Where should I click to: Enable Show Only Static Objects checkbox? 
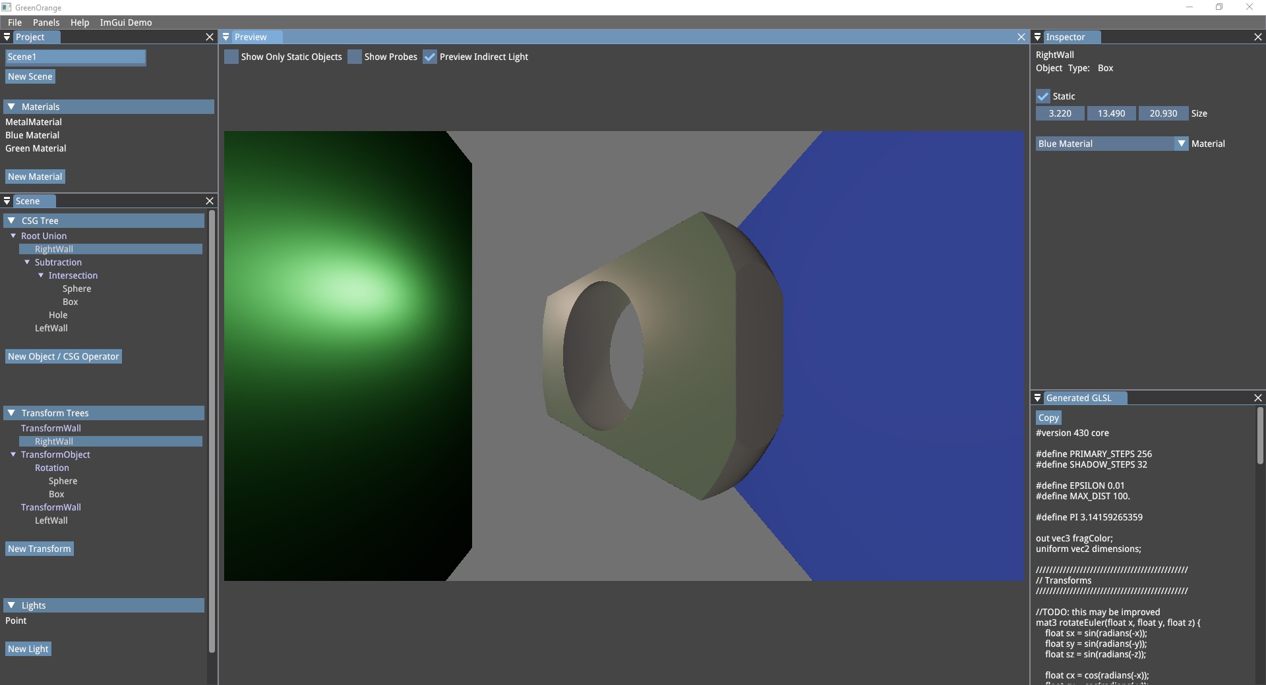point(231,57)
